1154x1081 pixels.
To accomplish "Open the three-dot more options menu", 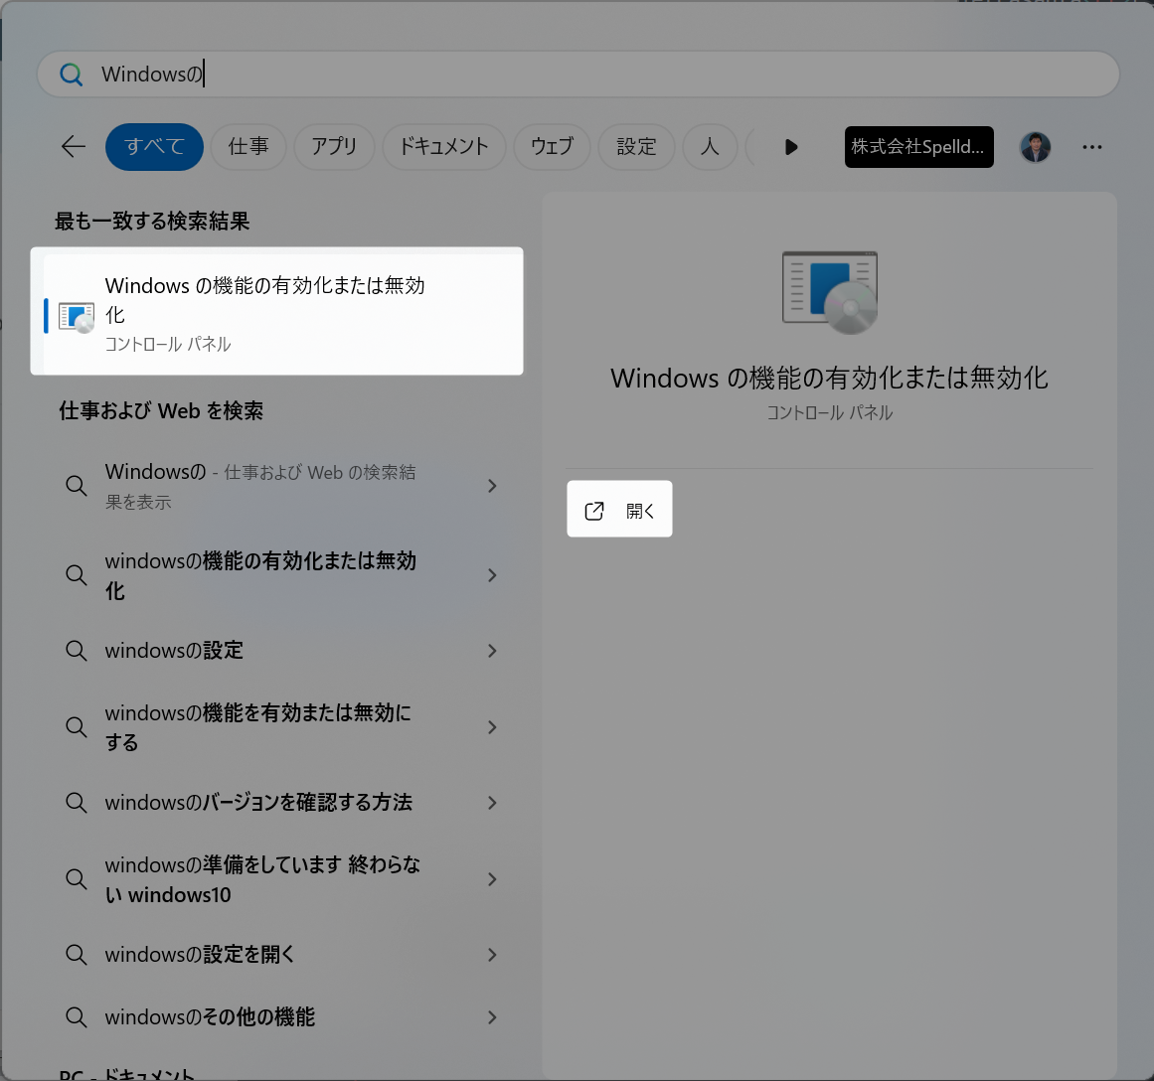I will (x=1092, y=147).
